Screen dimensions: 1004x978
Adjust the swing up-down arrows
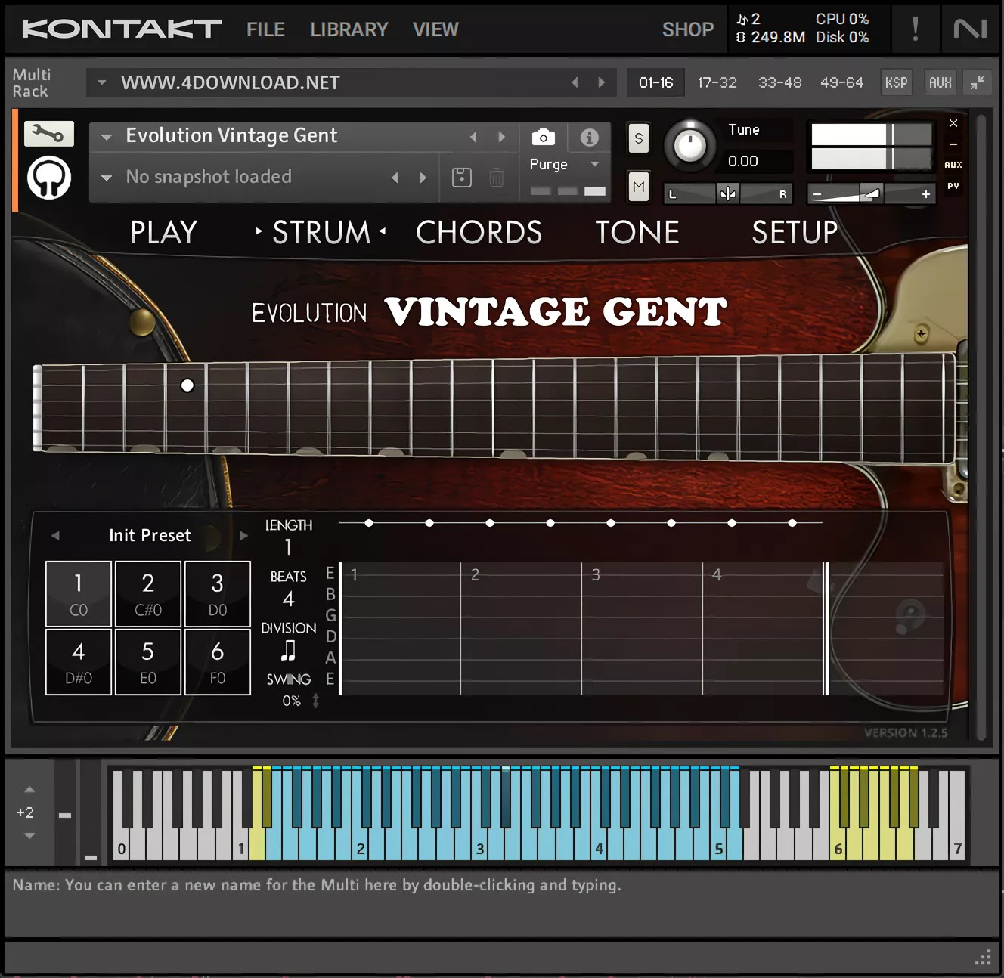point(315,701)
